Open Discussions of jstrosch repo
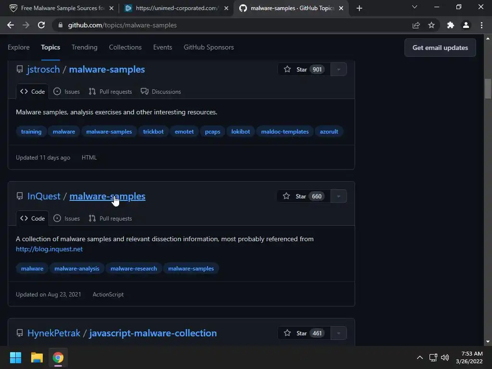The image size is (492, 369). [161, 92]
